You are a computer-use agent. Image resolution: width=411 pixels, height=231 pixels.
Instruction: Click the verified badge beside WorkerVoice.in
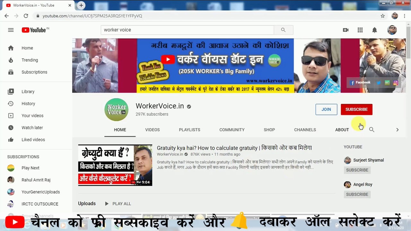coord(189,107)
